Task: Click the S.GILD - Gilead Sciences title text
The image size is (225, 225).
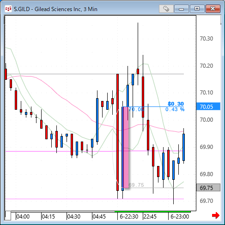Action: [x=55, y=9]
